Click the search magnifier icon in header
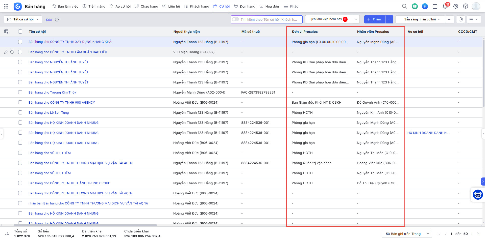The height and width of the screenshot is (240, 485). (404, 6)
